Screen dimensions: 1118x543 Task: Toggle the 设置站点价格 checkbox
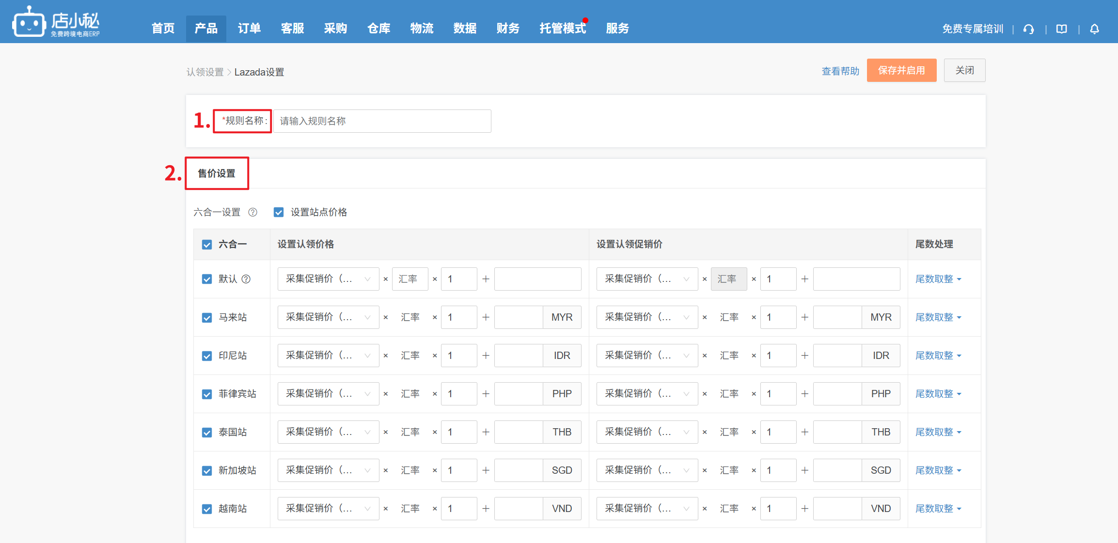[279, 212]
